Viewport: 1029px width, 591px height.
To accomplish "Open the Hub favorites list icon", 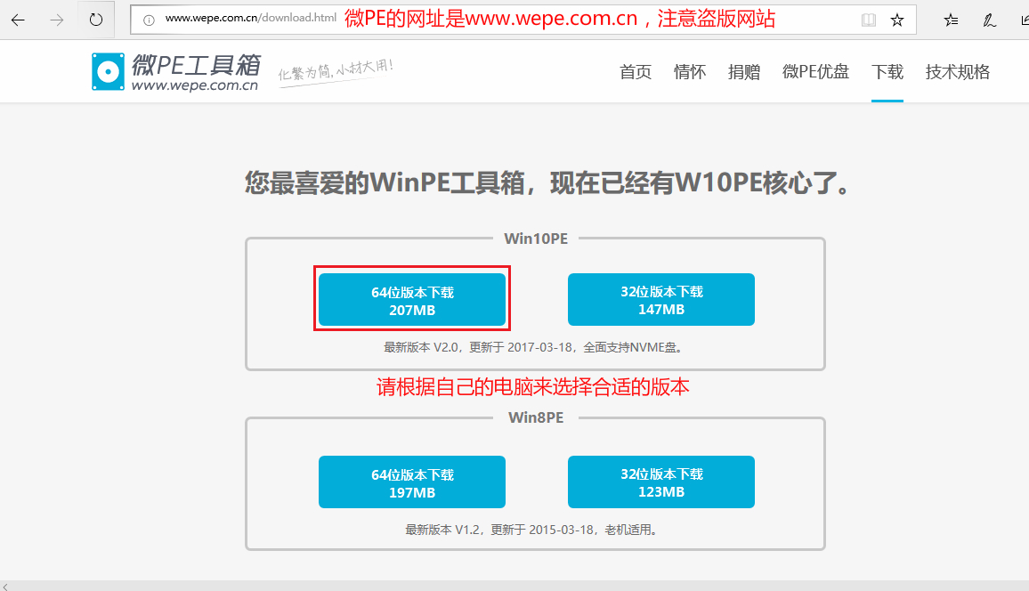I will coord(950,19).
